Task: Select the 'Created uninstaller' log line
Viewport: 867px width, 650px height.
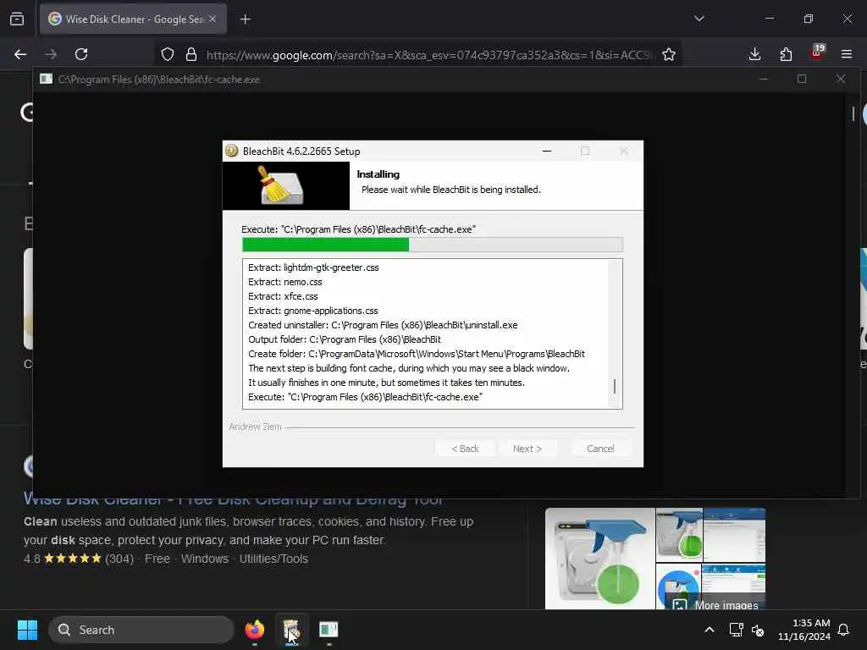Action: (383, 325)
